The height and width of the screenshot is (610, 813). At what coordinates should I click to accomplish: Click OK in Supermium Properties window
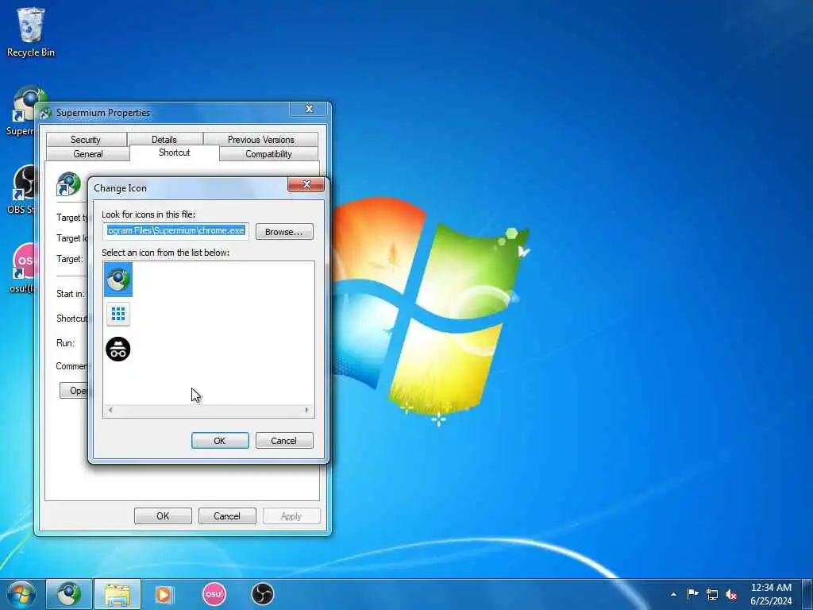click(x=163, y=516)
